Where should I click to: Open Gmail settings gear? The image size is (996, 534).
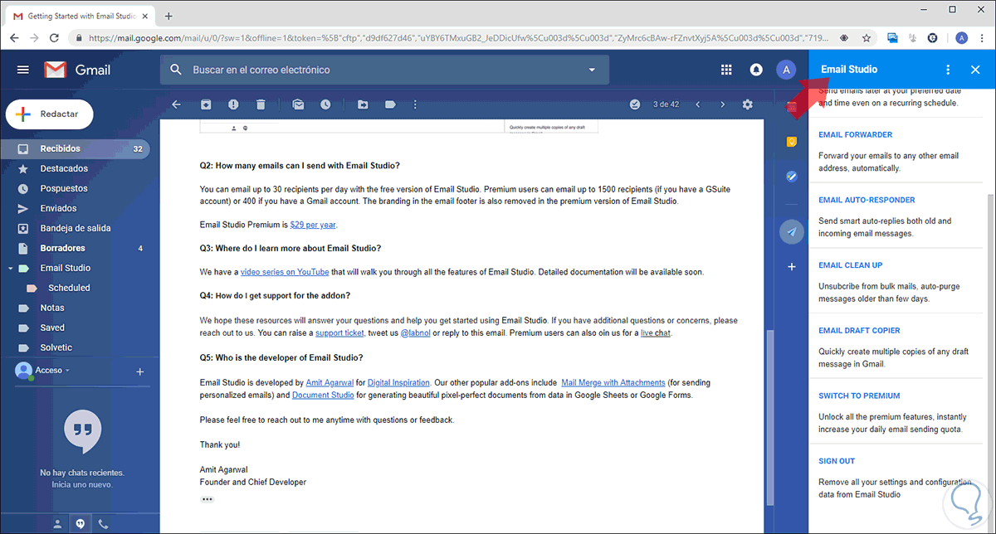click(748, 104)
